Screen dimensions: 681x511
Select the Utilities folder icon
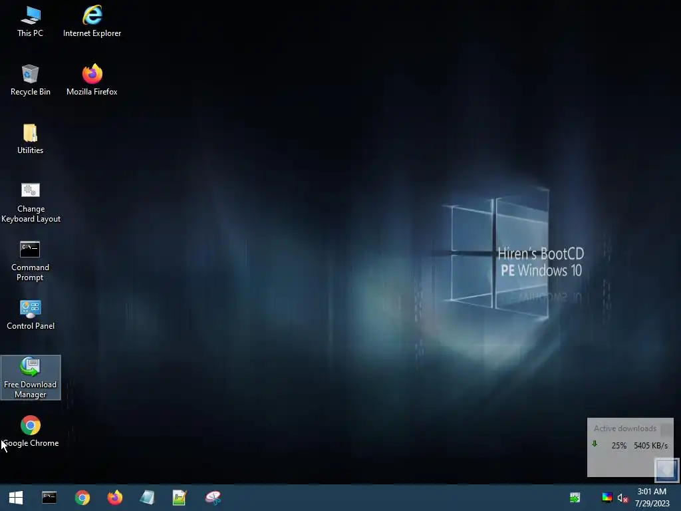click(x=31, y=138)
